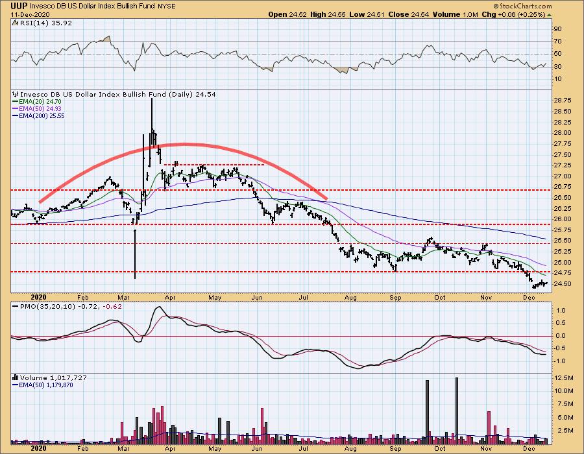Click the Sep month label on bottom axis
Viewport: 584px width, 454px height.
[x=396, y=449]
